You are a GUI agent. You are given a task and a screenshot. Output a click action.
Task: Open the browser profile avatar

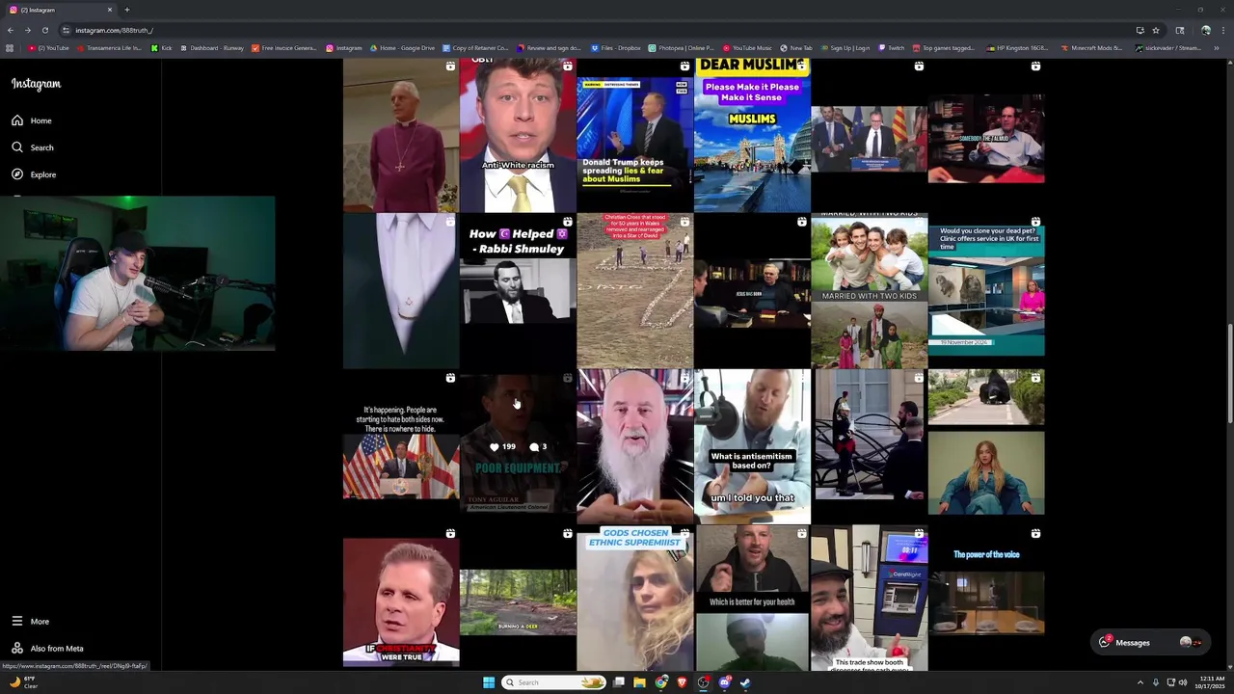(1205, 30)
